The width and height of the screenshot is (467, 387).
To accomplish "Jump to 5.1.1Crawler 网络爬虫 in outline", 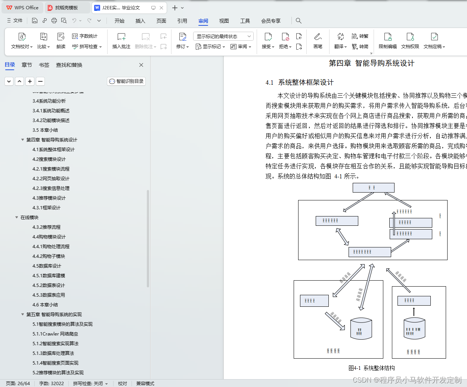I will pyautogui.click(x=55, y=334).
